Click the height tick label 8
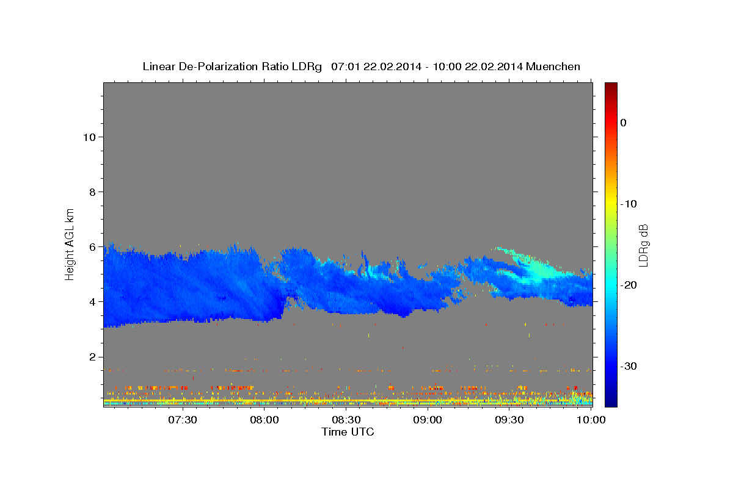Image resolution: width=733 pixels, height=488 pixels. tap(92, 192)
